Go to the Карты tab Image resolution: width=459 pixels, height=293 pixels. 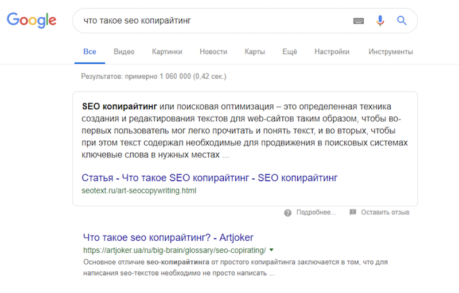point(255,52)
